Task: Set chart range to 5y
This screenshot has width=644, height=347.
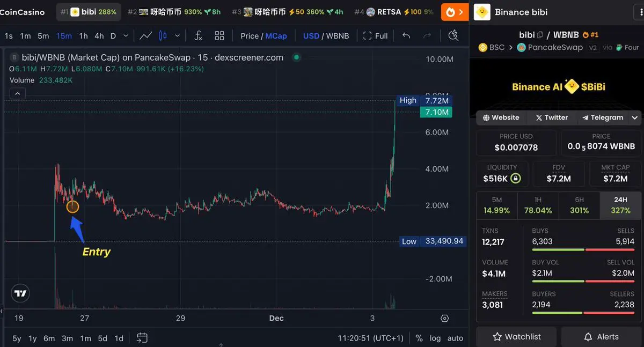Action: click(17, 338)
